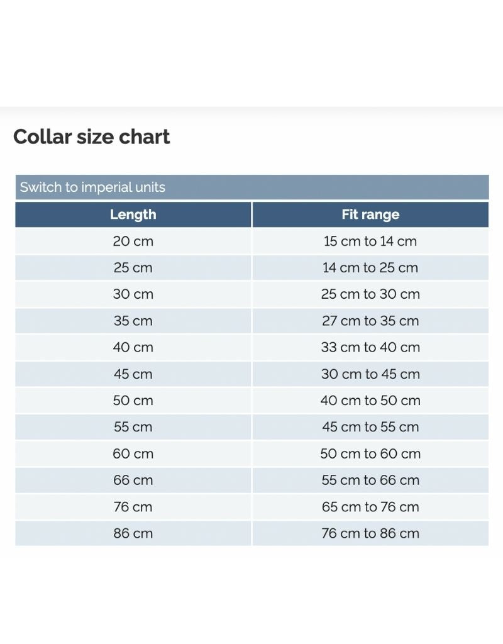Click the 65 cm to 76 cm fit range
Screen dimensions: 503x644
click(x=370, y=507)
